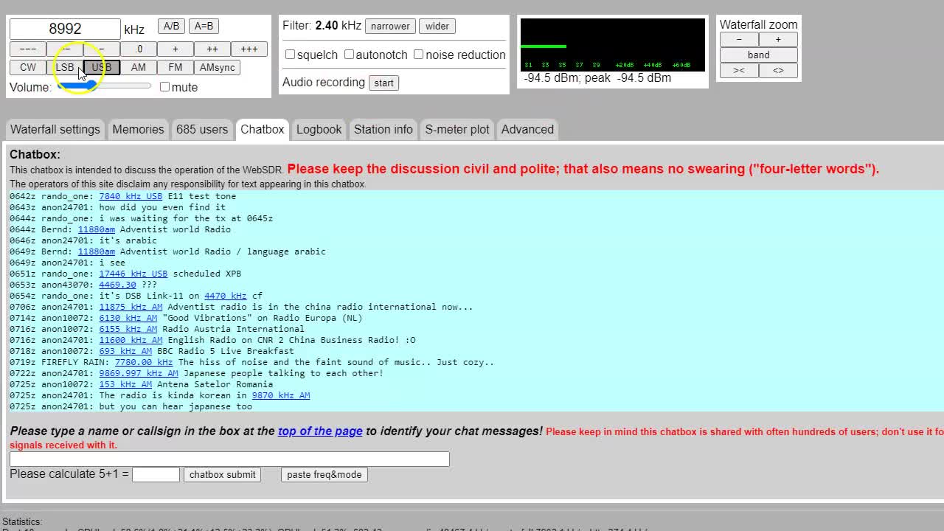Image resolution: width=944 pixels, height=531 pixels.
Task: Select FM mode
Action: (176, 67)
